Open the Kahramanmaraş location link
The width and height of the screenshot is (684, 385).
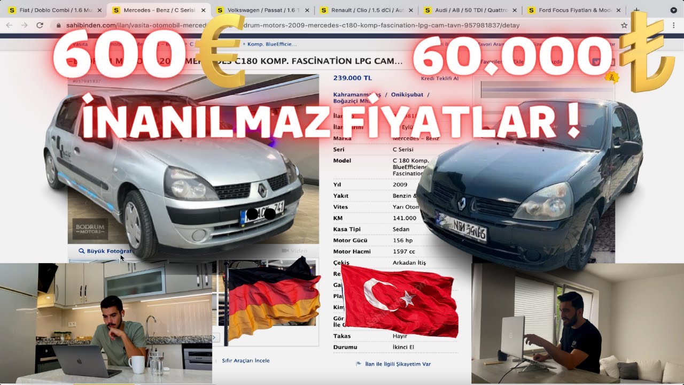(x=356, y=95)
